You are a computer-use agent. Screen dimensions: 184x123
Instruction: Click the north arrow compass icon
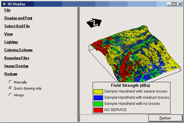[x=94, y=23]
